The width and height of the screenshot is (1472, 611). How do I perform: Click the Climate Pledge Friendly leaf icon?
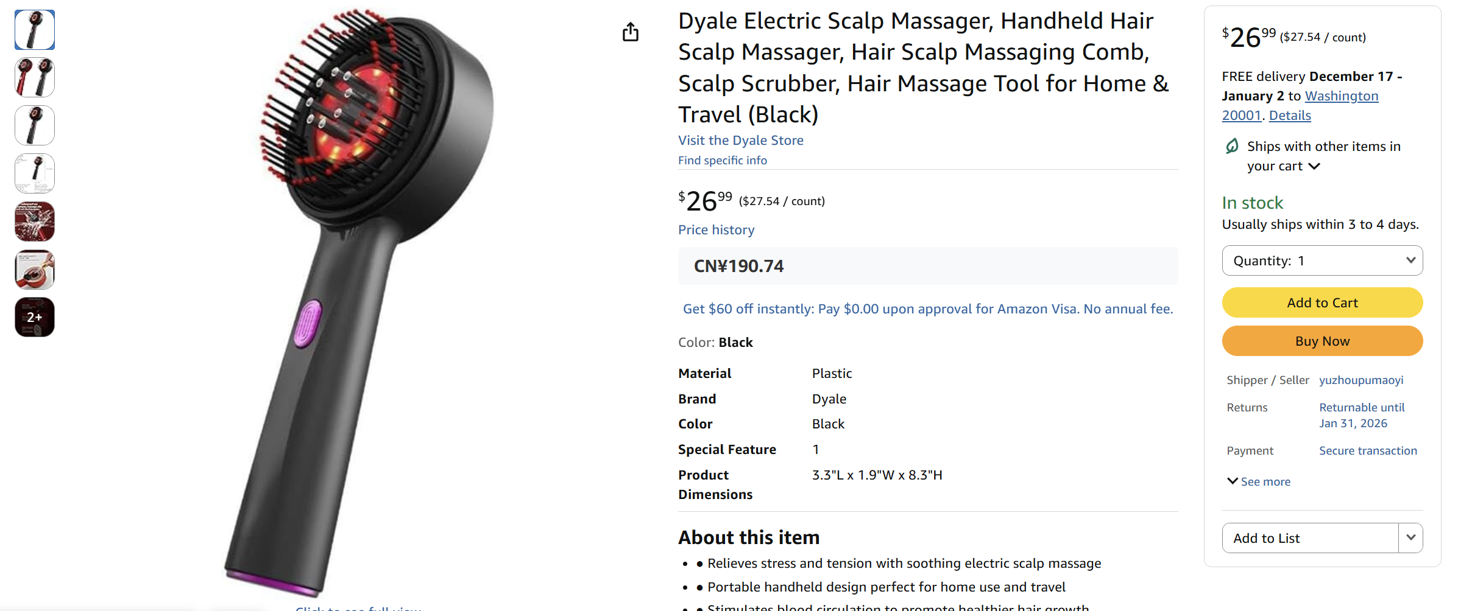coord(1233,145)
